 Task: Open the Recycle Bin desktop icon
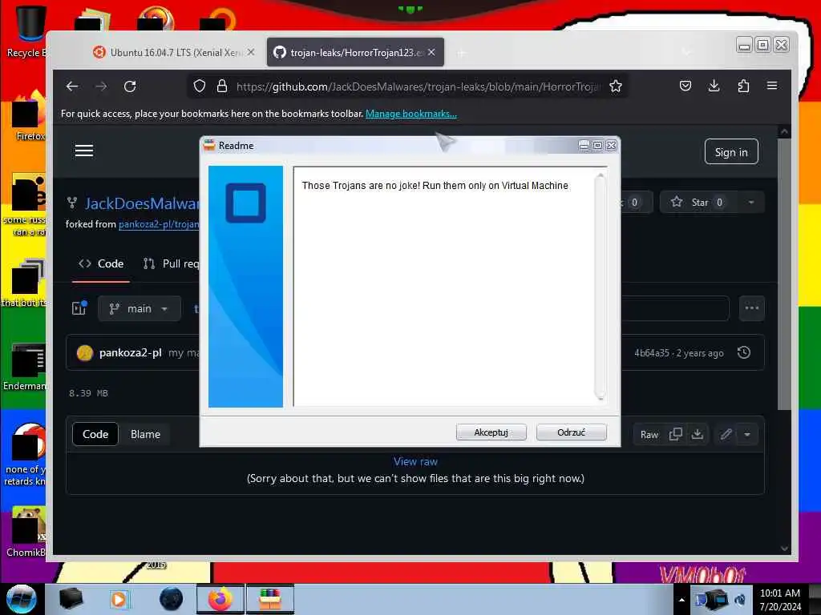[x=29, y=30]
